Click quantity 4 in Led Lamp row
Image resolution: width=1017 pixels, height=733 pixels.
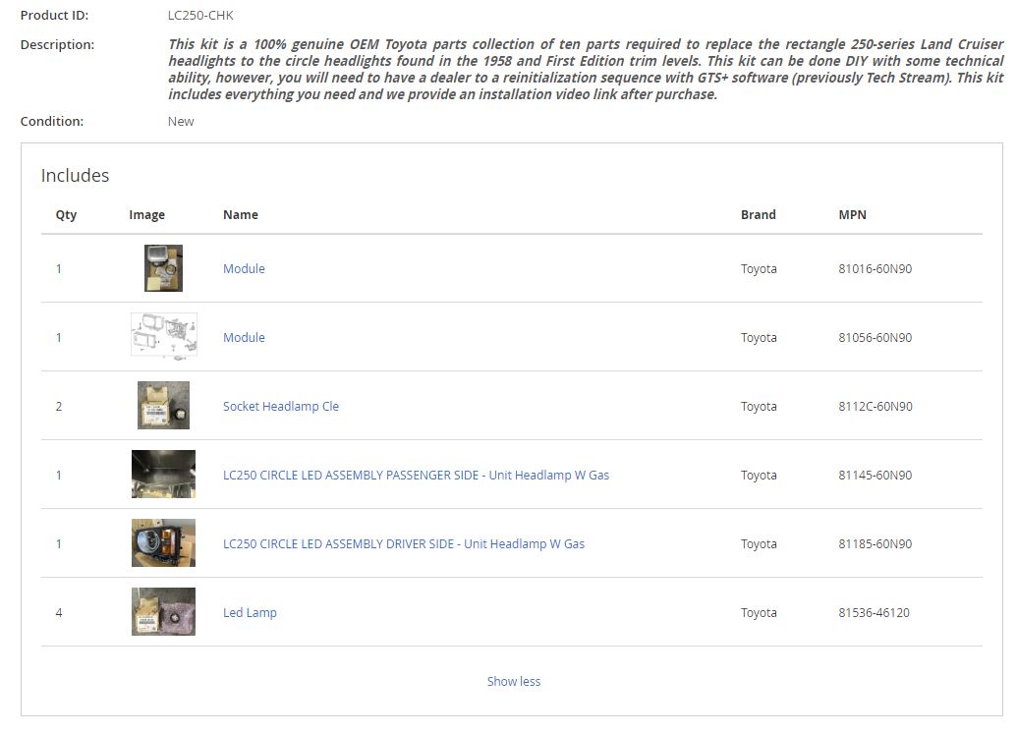tap(59, 612)
